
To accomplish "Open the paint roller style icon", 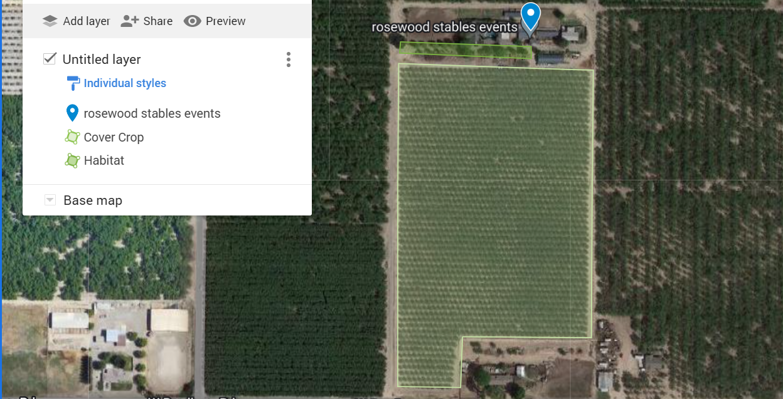I will (73, 83).
